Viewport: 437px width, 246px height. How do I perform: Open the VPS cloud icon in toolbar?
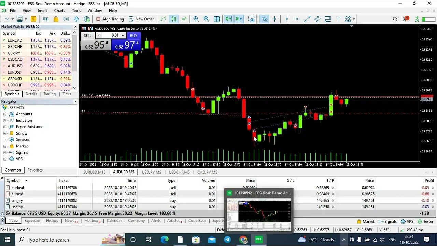tap(76, 19)
